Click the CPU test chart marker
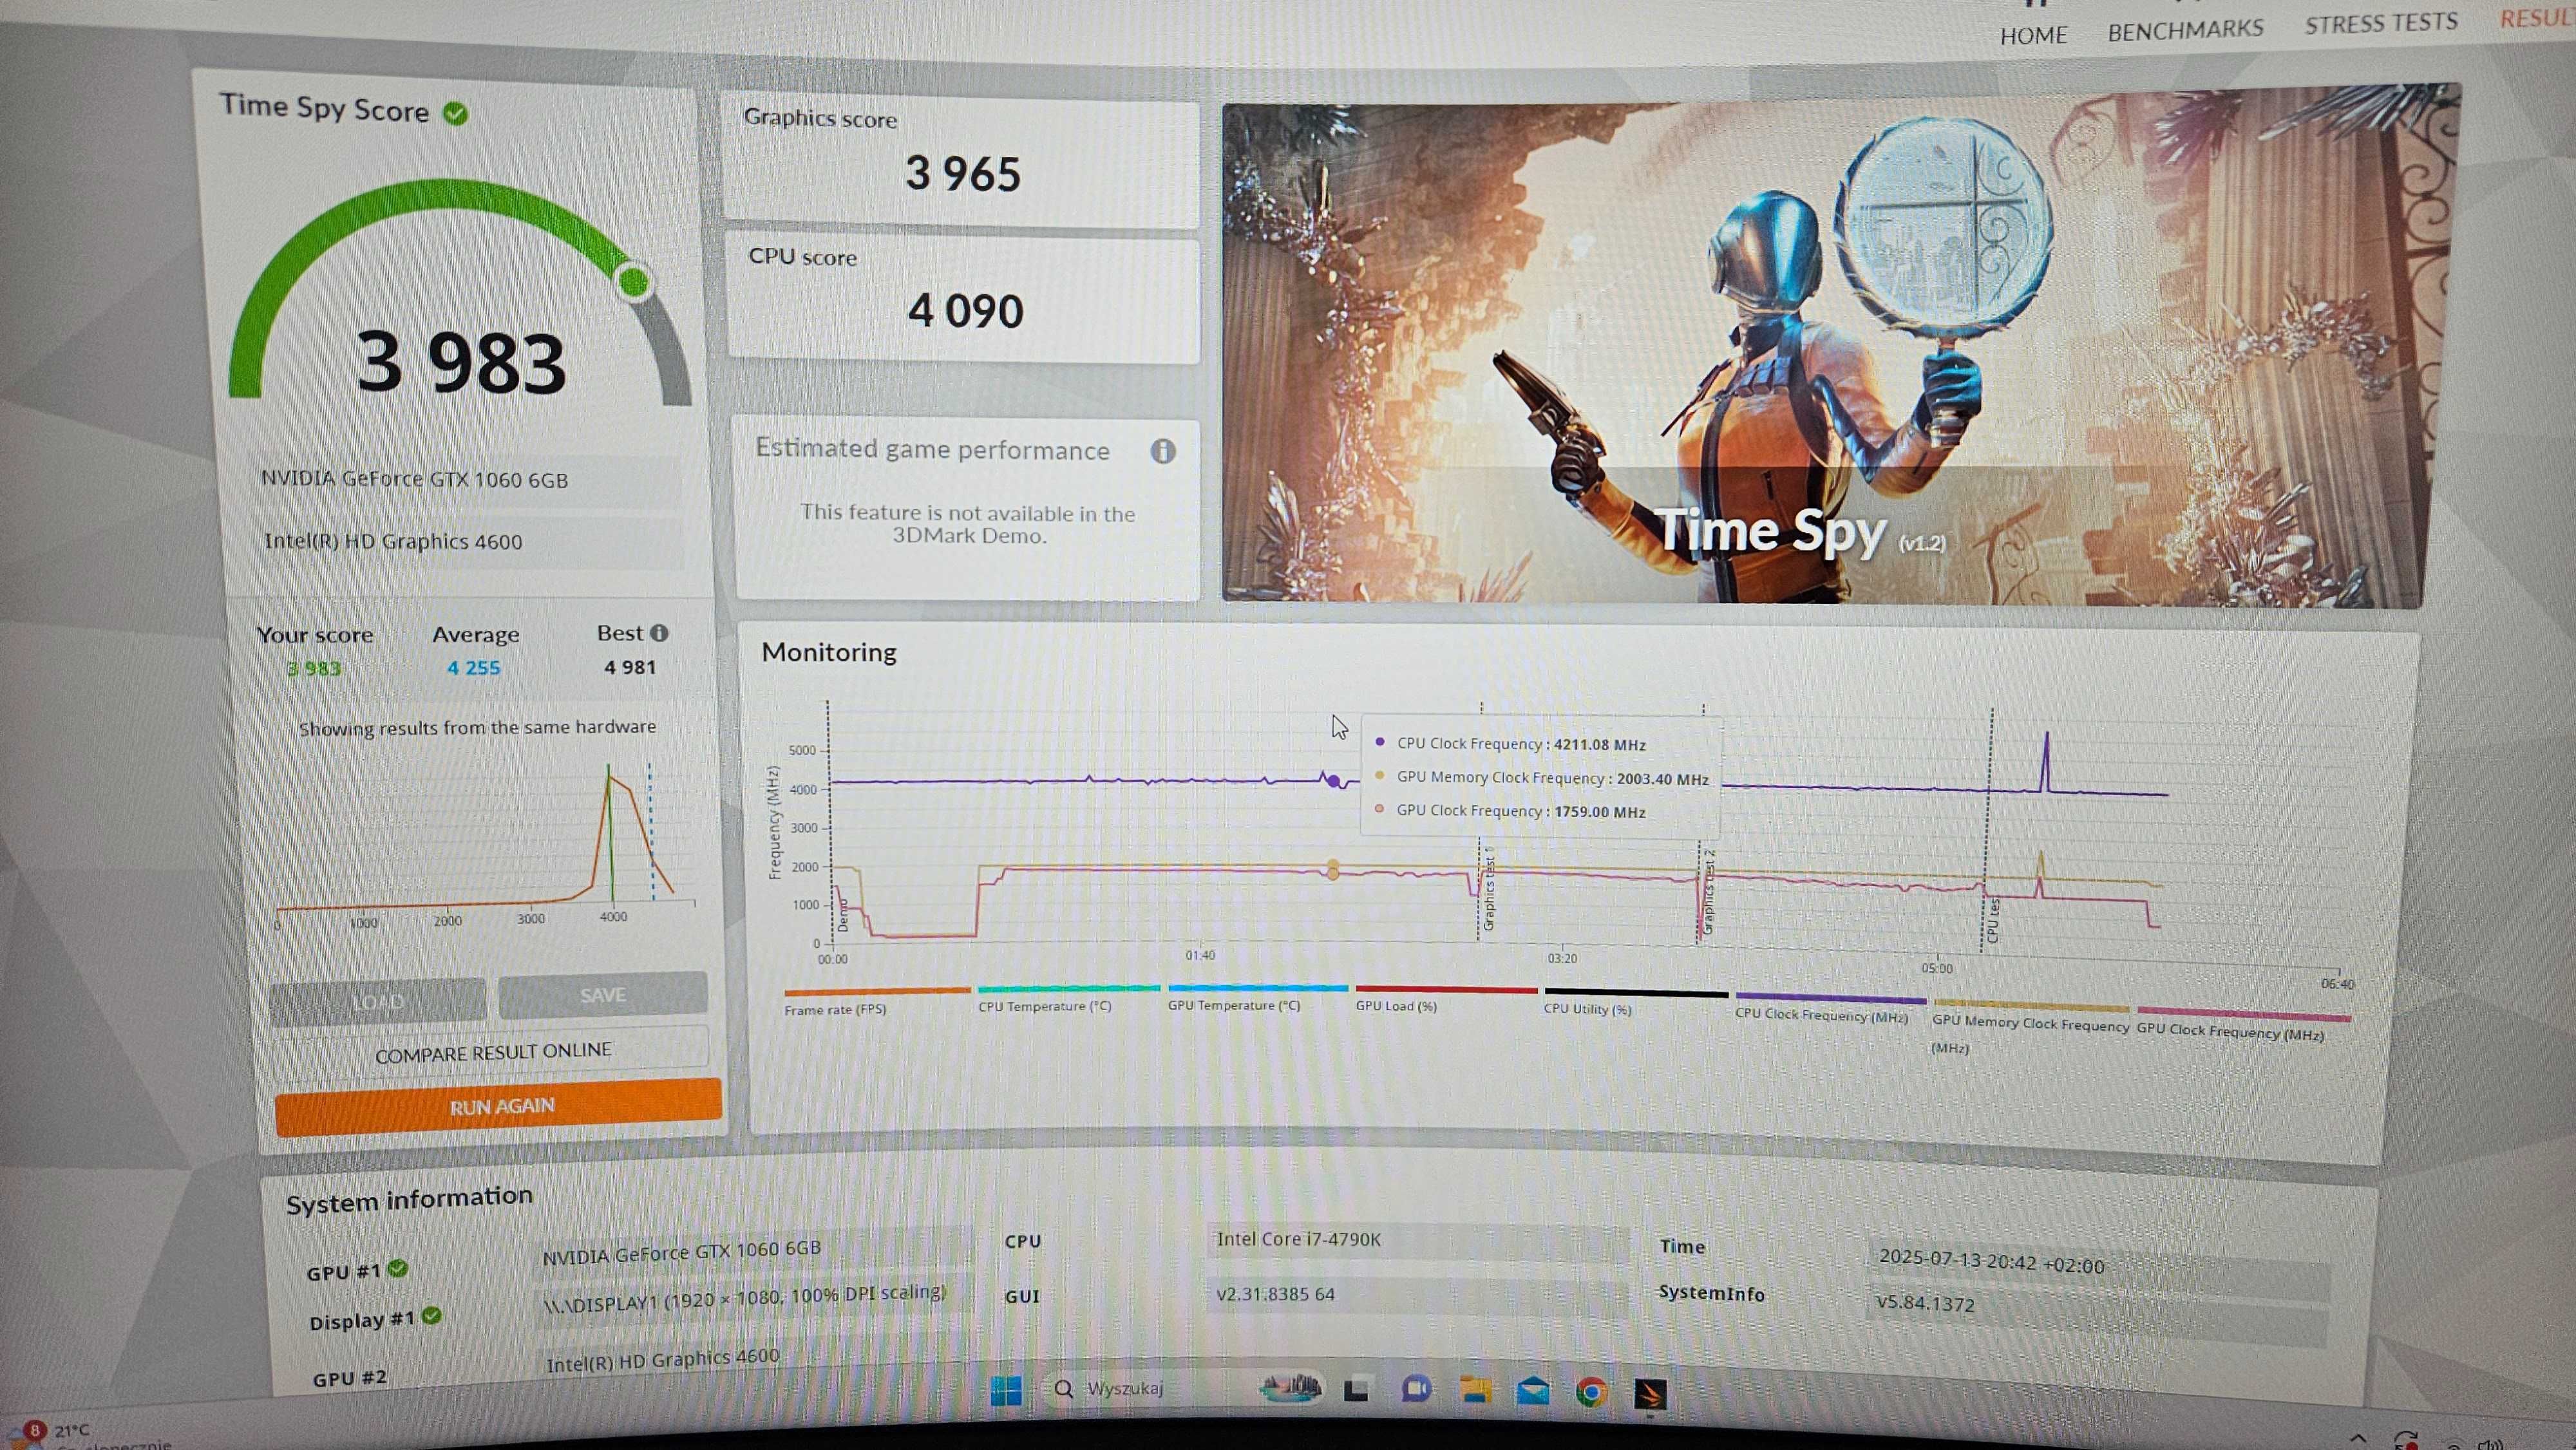The width and height of the screenshot is (2576, 1450). [x=1992, y=920]
